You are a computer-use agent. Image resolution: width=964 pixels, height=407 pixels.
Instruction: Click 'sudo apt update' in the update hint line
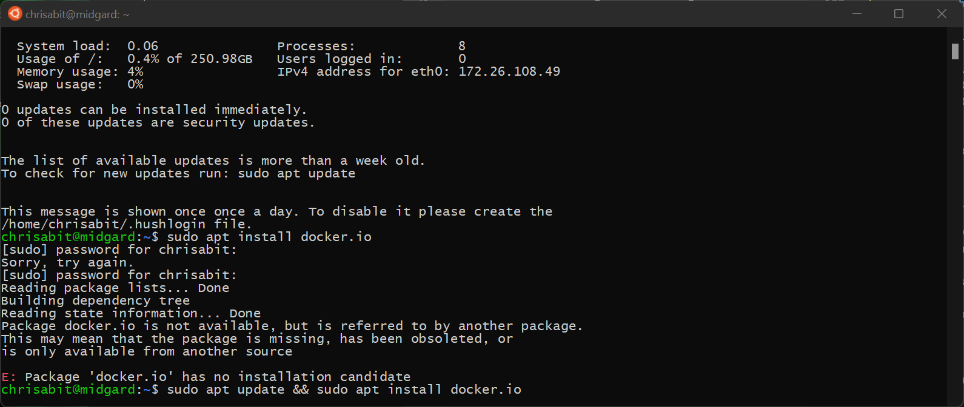(x=296, y=173)
